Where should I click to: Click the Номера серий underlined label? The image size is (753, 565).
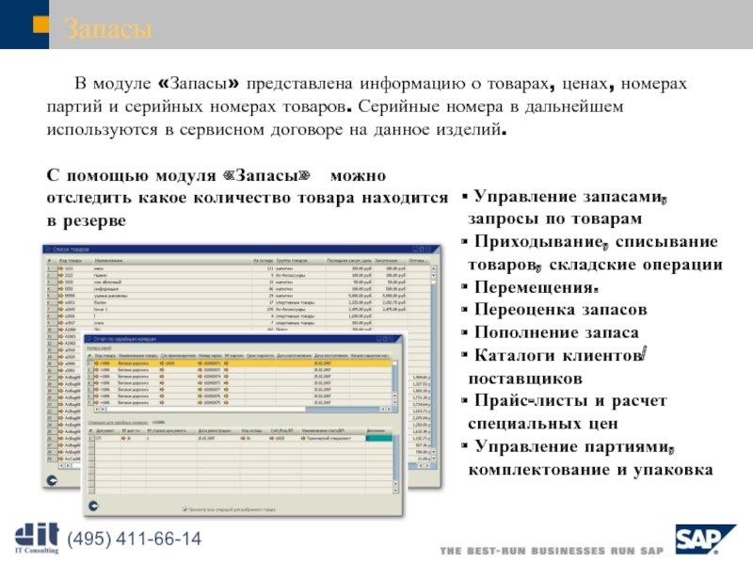100,347
